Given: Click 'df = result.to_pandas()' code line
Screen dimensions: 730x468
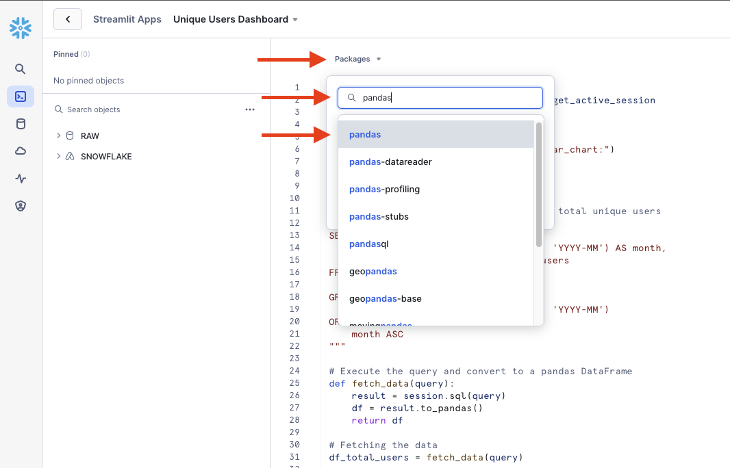Looking at the screenshot, I should [417, 408].
